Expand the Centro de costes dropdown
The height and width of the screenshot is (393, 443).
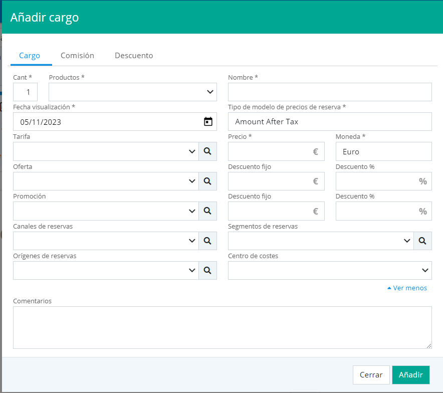click(329, 271)
